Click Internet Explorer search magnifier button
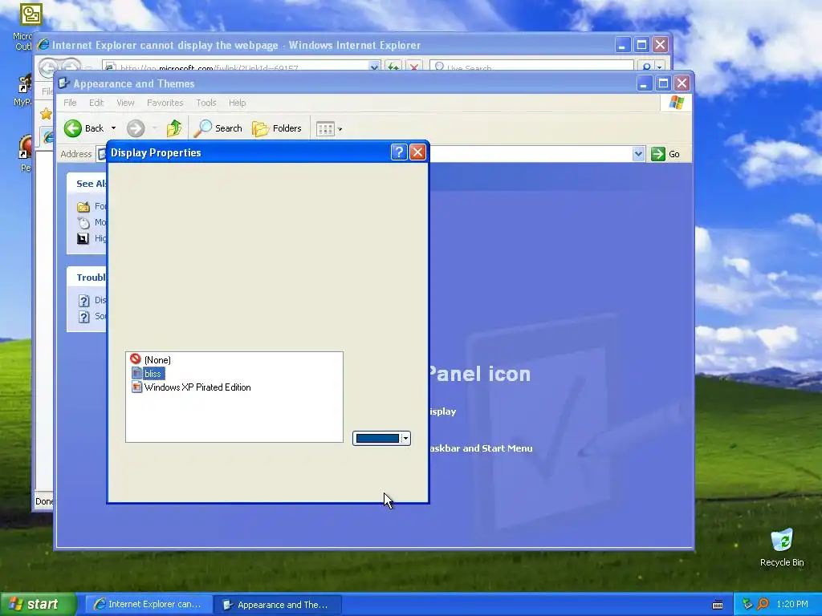Image resolution: width=822 pixels, height=616 pixels. pyautogui.click(x=646, y=67)
